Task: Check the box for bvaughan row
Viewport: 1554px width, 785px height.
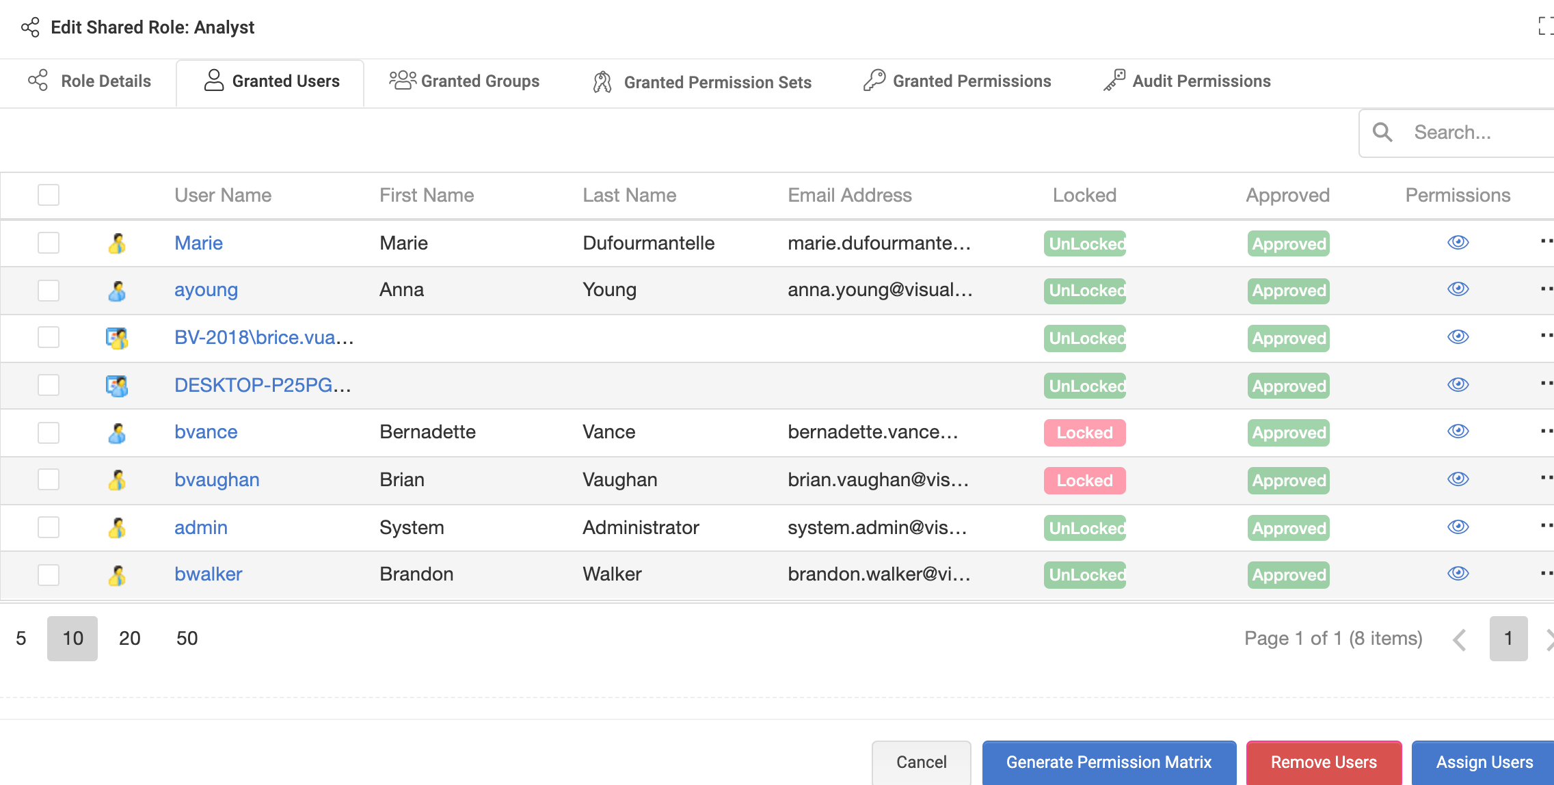Action: [x=49, y=479]
